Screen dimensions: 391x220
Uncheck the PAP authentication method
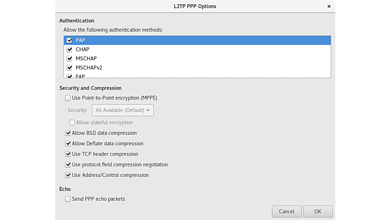click(x=69, y=40)
